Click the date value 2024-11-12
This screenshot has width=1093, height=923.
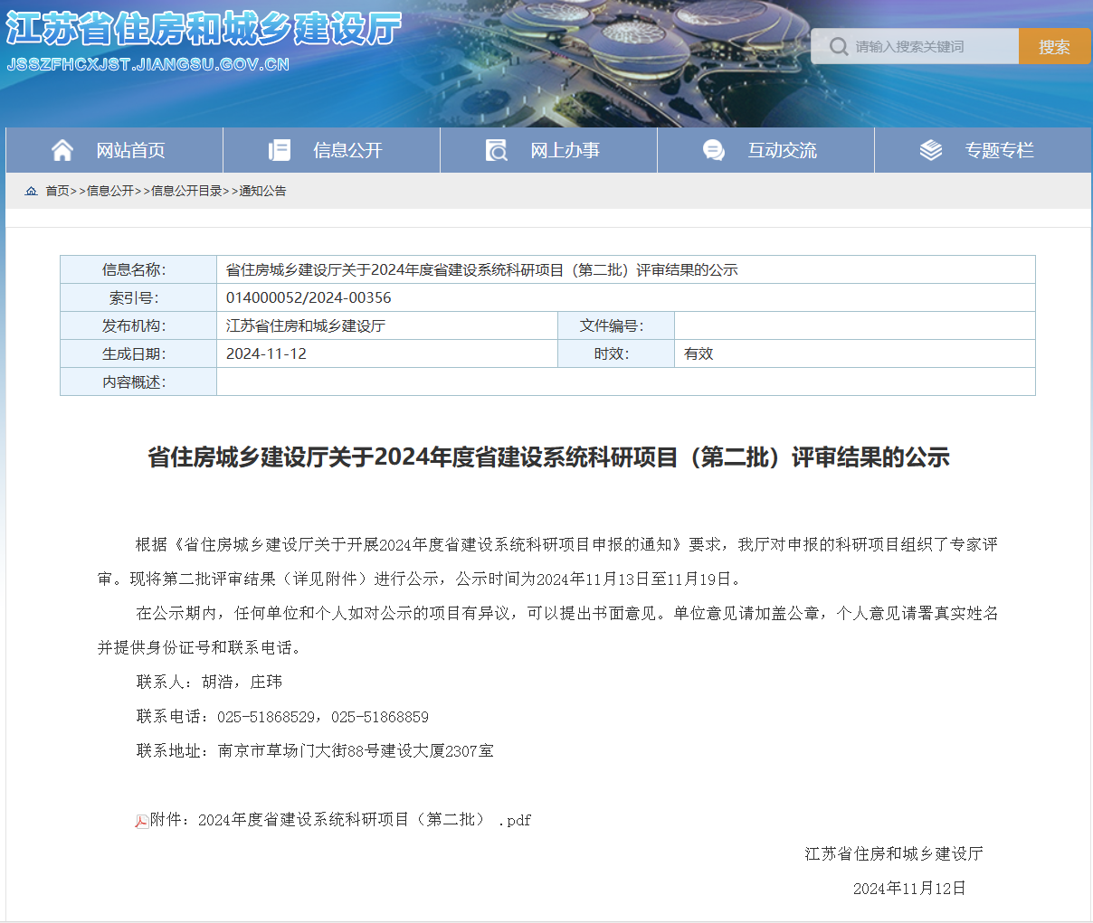point(266,353)
